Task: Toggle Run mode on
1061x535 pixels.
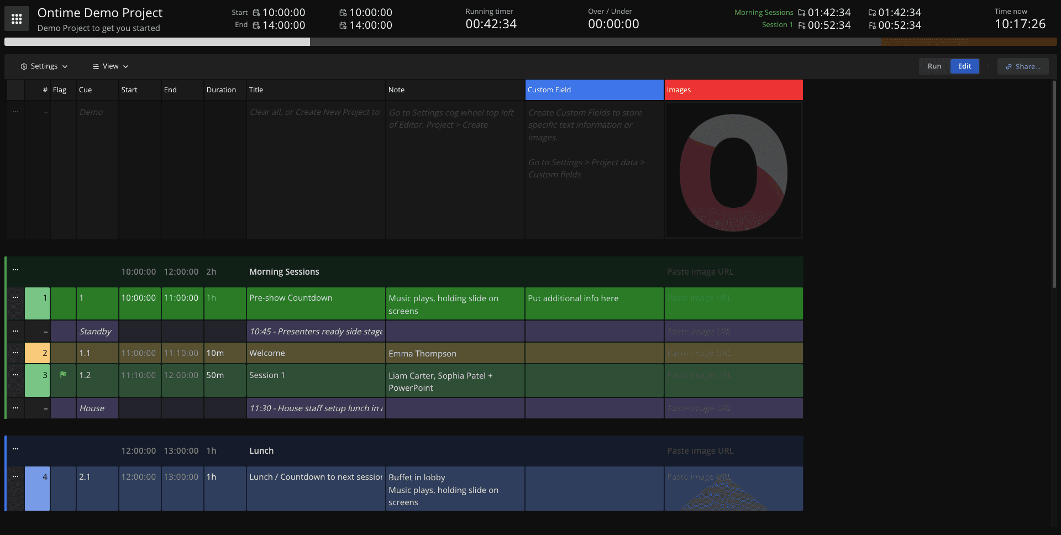Action: point(934,66)
